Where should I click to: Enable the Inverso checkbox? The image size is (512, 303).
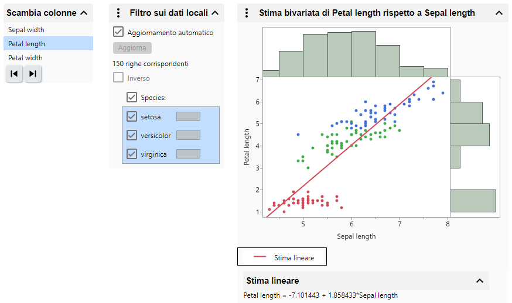tap(118, 78)
